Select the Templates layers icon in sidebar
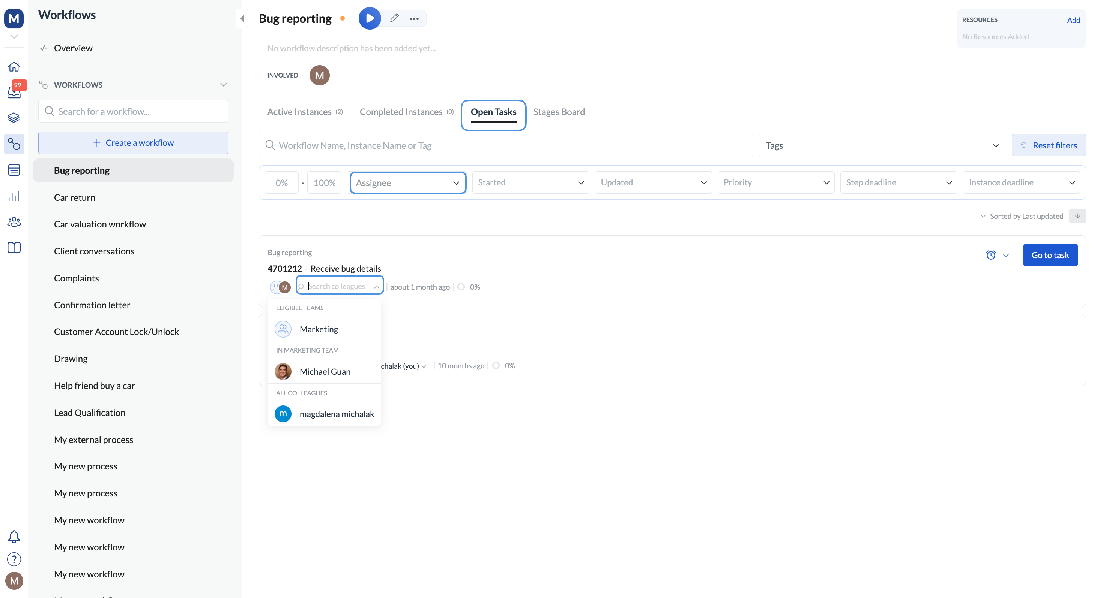This screenshot has width=1103, height=598. click(14, 118)
